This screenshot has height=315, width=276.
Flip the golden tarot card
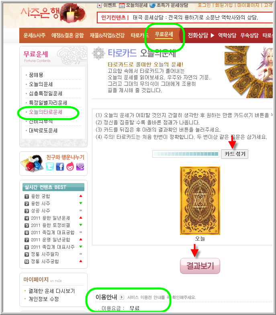click(200, 201)
